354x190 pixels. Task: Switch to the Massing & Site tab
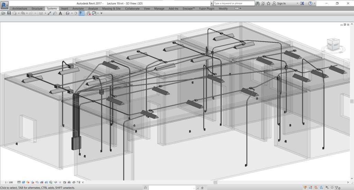click(111, 9)
